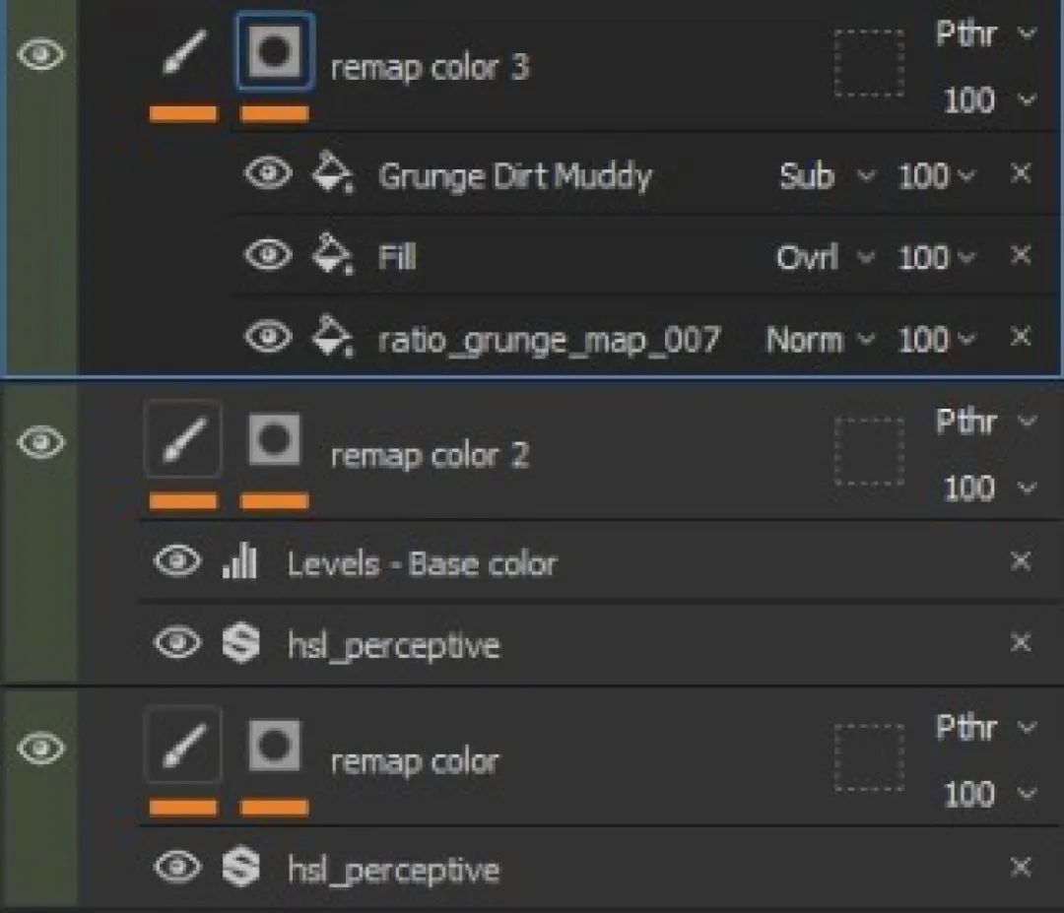Image resolution: width=1064 pixels, height=913 pixels.
Task: Select the mask thumbnail of remap color 3
Action: (x=274, y=53)
